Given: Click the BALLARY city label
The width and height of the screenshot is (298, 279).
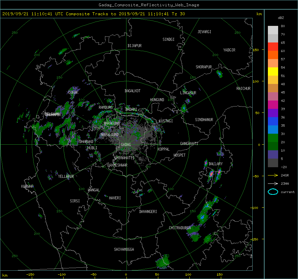Looking at the screenshot, I should [x=216, y=164].
